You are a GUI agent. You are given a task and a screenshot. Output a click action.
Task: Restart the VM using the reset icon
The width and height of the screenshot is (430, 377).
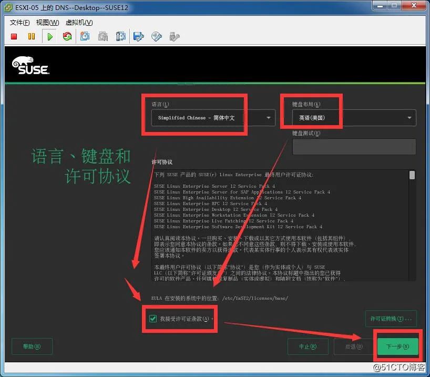[x=67, y=36]
